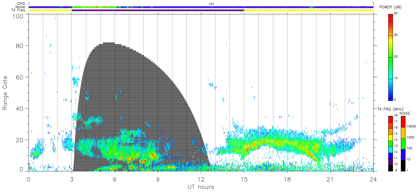Screen dimensions: 420x194
Task: Click the 60 tick on Range Gate axis
Action: tap(20, 77)
